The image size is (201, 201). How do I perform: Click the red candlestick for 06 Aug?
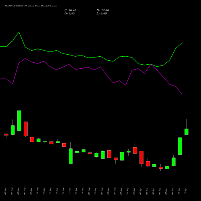26,129
